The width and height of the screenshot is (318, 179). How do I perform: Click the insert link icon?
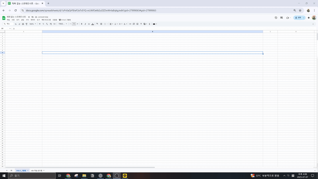coord(130,24)
